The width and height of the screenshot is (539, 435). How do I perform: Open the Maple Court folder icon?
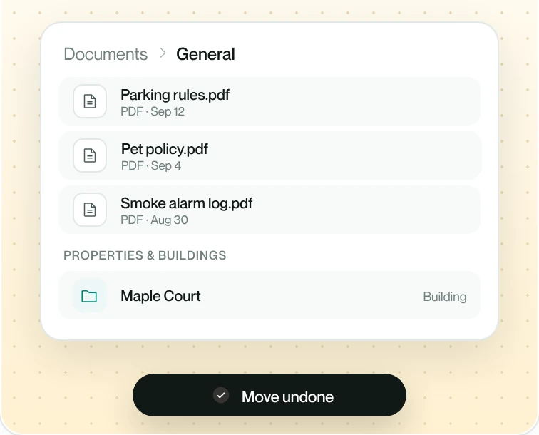(89, 296)
